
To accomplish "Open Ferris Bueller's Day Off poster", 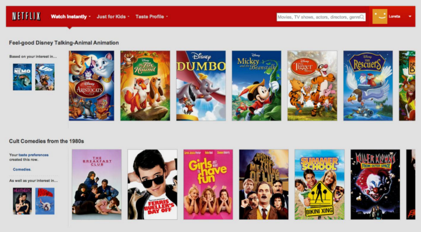I will (x=152, y=184).
